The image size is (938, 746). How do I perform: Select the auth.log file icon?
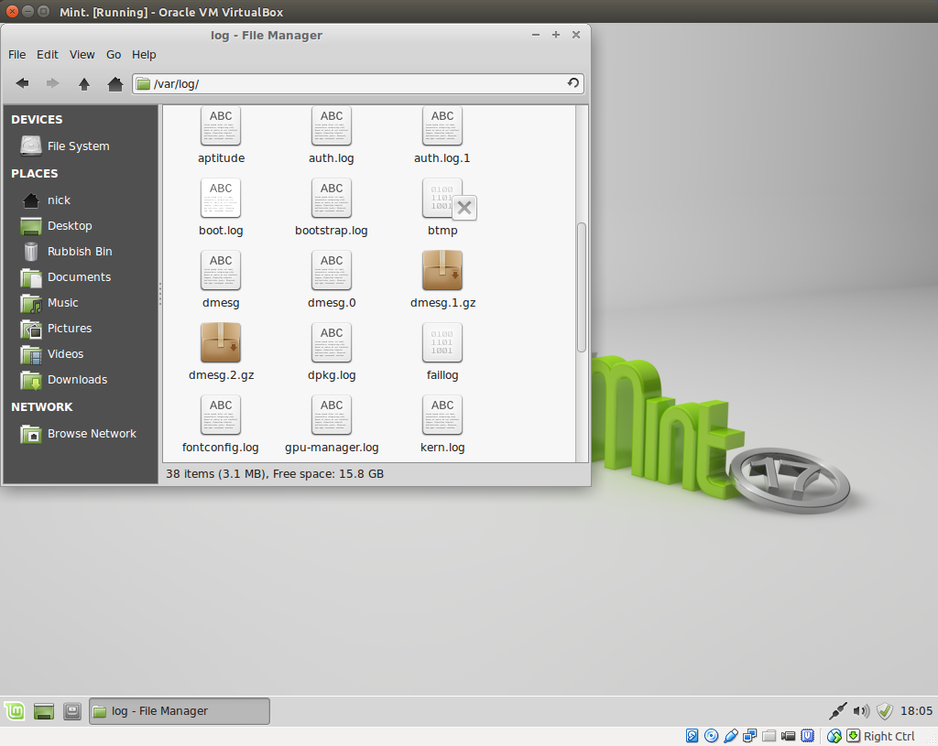(332, 125)
